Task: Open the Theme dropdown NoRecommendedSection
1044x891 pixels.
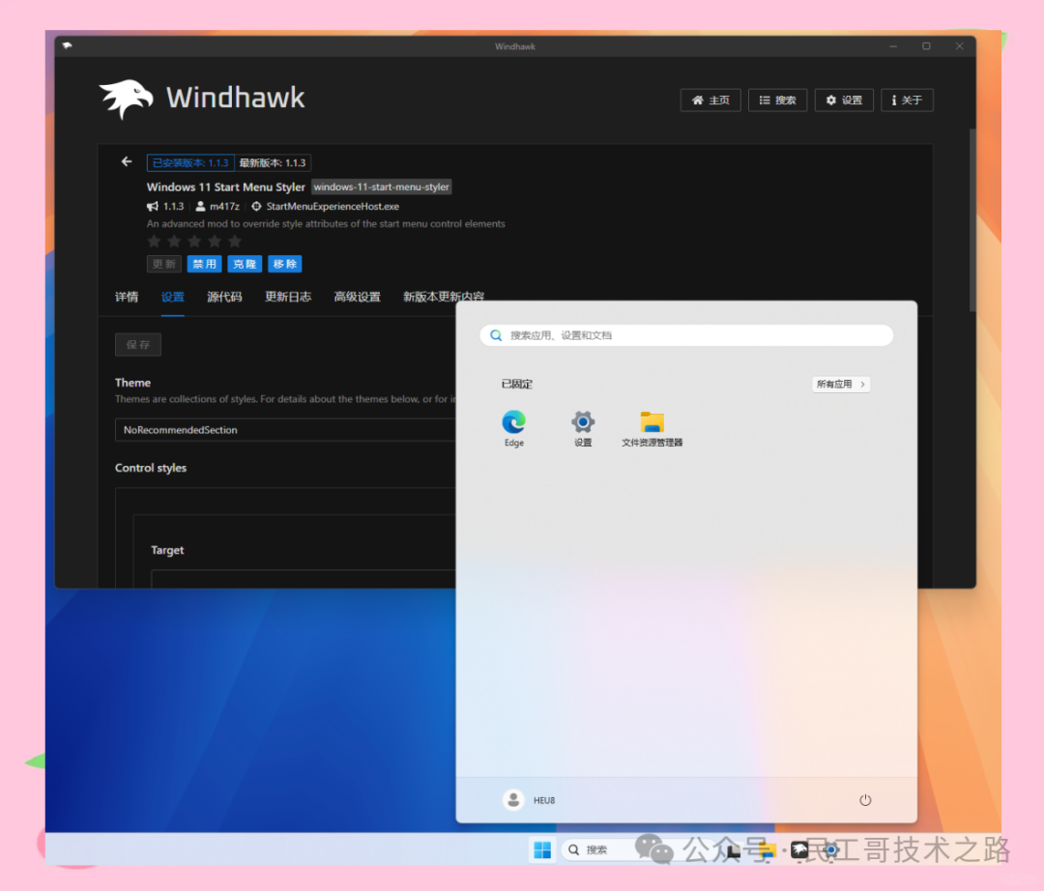Action: 285,430
